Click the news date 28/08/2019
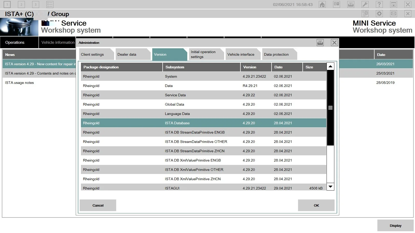Image resolution: width=415 pixels, height=233 pixels. coord(385,83)
